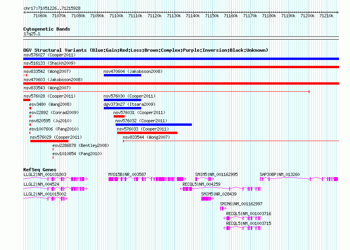The height and width of the screenshot is (250, 350).
Task: Click the nsv470603 (Jakobsson2008) variant label
Action: click(x=53, y=80)
